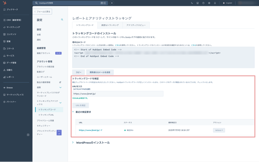This screenshot has width=259, height=162.
Task: Click the コピー button
Action: click(x=78, y=72)
